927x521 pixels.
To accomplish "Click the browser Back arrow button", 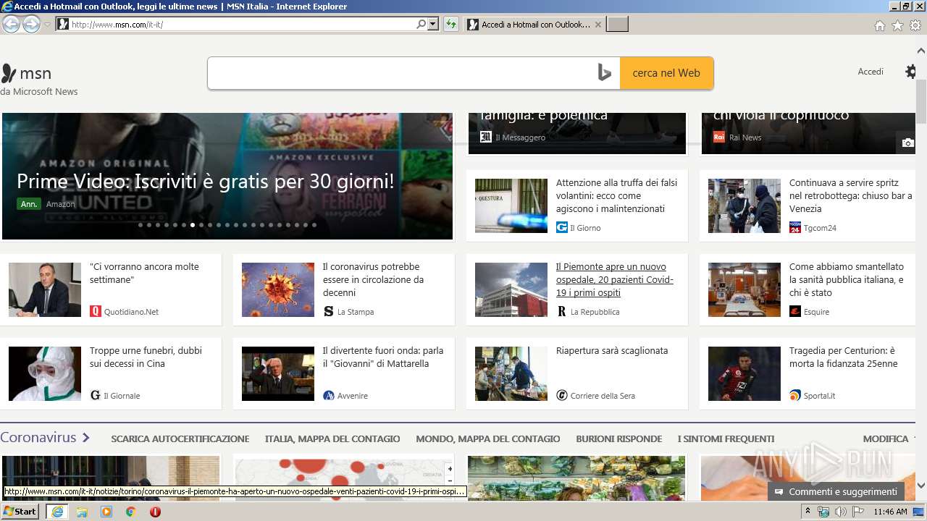I will click(x=11, y=25).
